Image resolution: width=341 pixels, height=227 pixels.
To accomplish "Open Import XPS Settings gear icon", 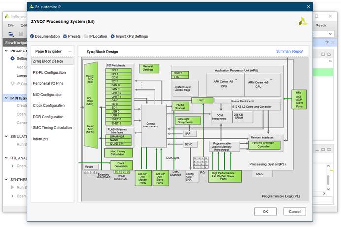I will [113, 36].
